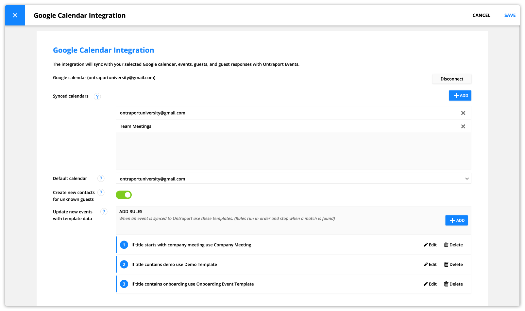Open the Default calendar dropdown
This screenshot has height=311, width=525.
pyautogui.click(x=293, y=179)
